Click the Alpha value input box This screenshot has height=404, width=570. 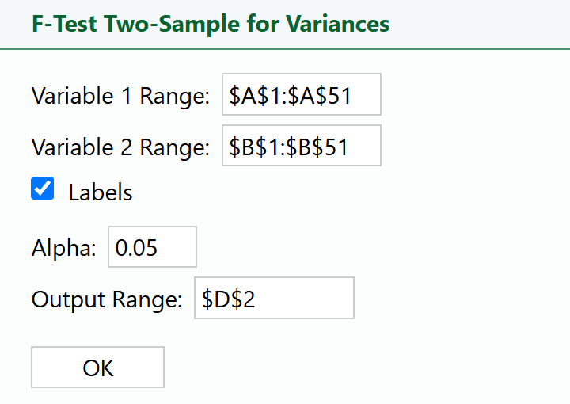(x=151, y=247)
